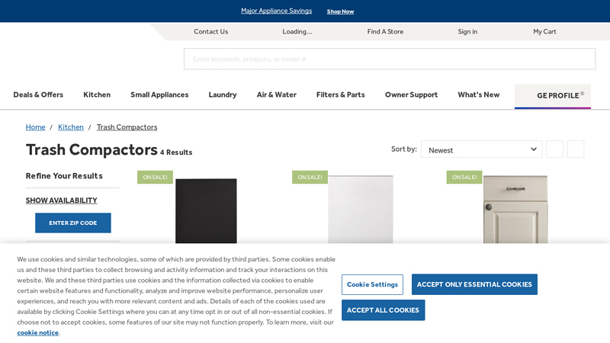610x343 pixels.
Task: Open Cookie Settings
Action: 372,284
